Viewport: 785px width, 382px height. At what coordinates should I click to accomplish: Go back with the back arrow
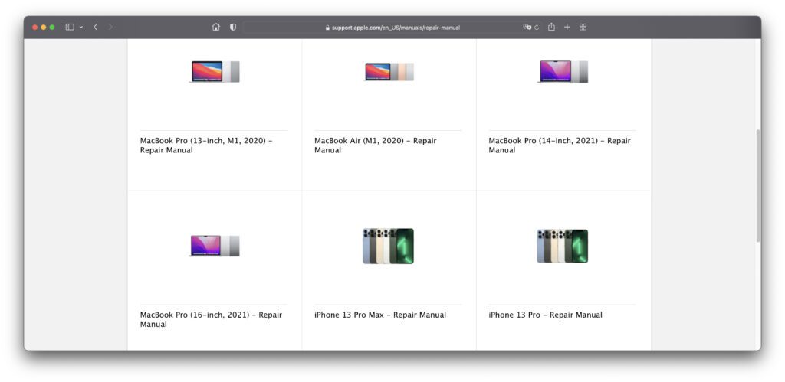95,27
